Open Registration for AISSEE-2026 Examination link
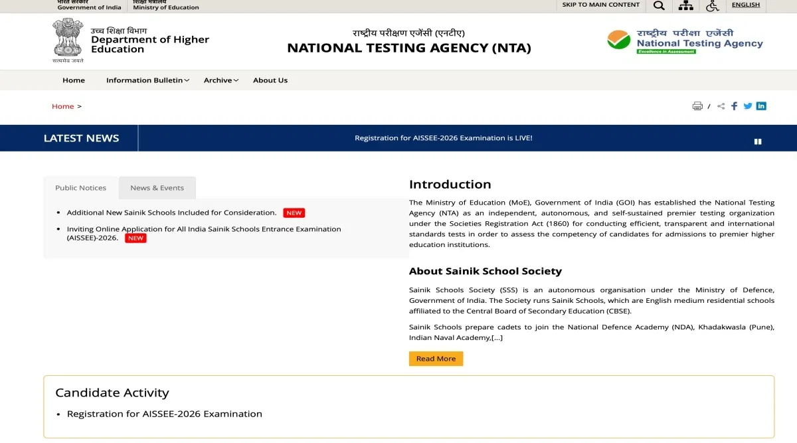 coord(165,414)
